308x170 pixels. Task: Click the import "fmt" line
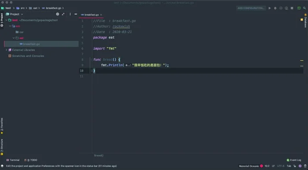(x=105, y=49)
